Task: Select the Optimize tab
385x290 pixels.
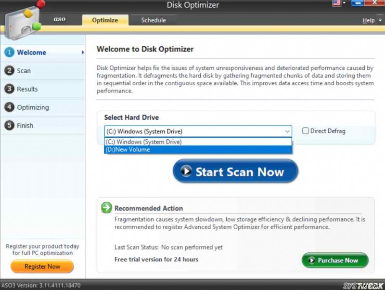Action: [104, 20]
